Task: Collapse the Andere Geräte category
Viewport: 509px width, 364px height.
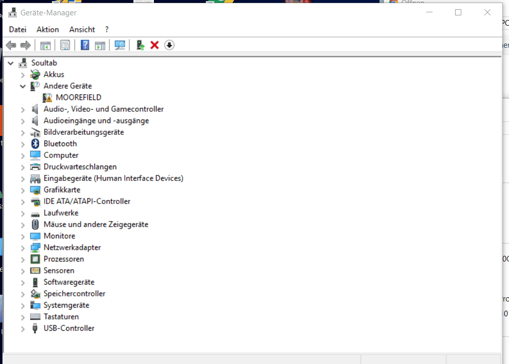Action: (x=23, y=86)
